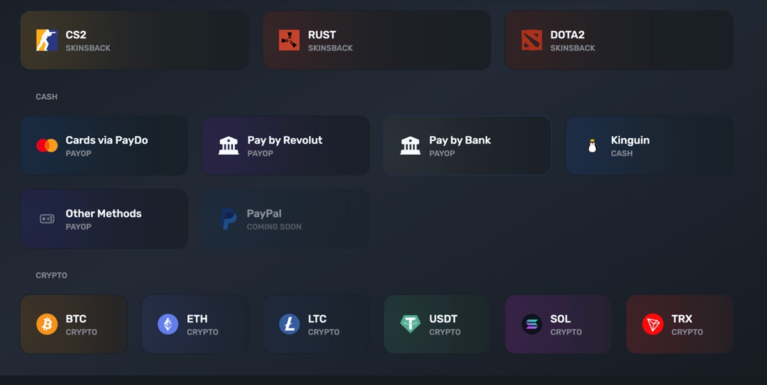The image size is (767, 385).
Task: Click the DOTA2 logo icon
Action: [531, 40]
